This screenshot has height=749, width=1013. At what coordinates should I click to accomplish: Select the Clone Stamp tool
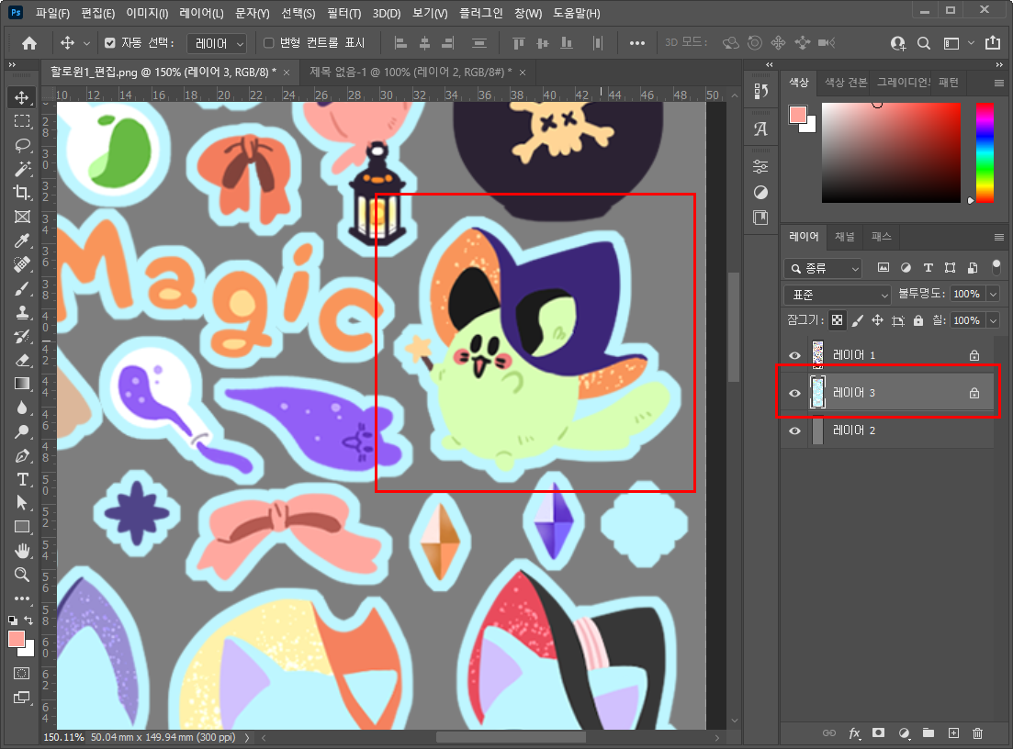click(x=22, y=312)
